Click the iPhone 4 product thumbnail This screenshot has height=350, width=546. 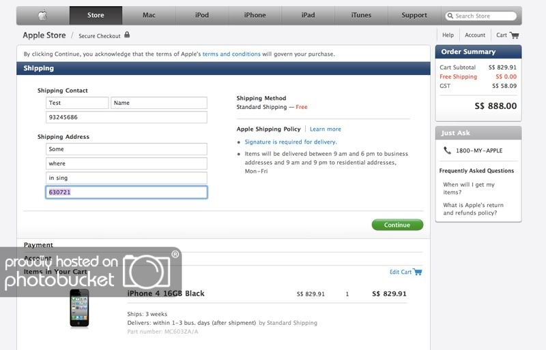[79, 308]
